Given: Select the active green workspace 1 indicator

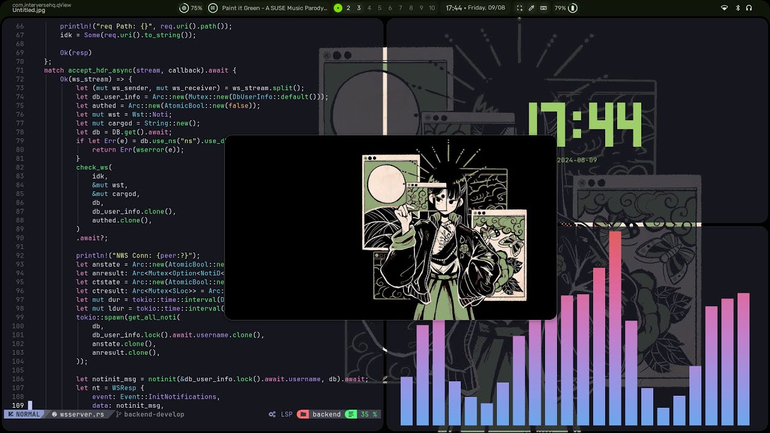Looking at the screenshot, I should coord(338,8).
